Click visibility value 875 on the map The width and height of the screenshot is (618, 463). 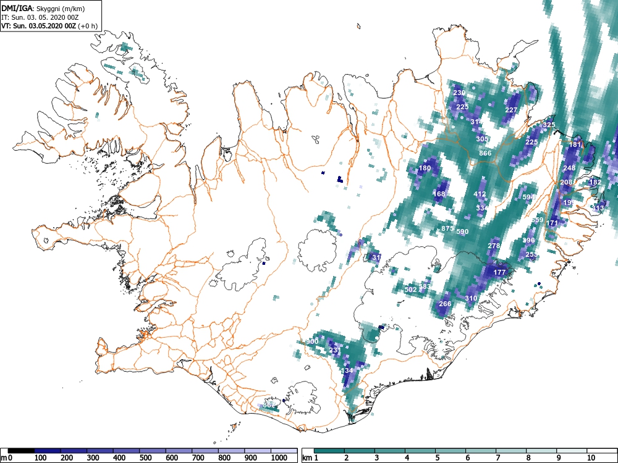pyautogui.click(x=447, y=228)
